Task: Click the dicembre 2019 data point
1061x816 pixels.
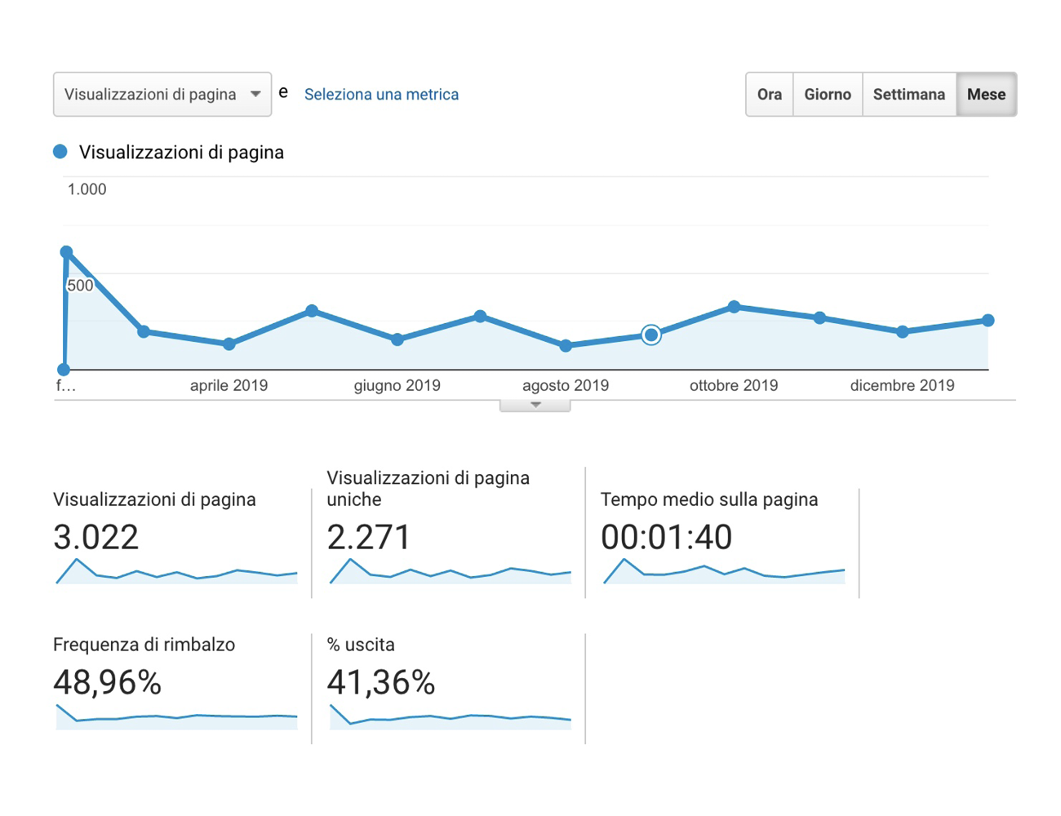Action: tap(902, 332)
